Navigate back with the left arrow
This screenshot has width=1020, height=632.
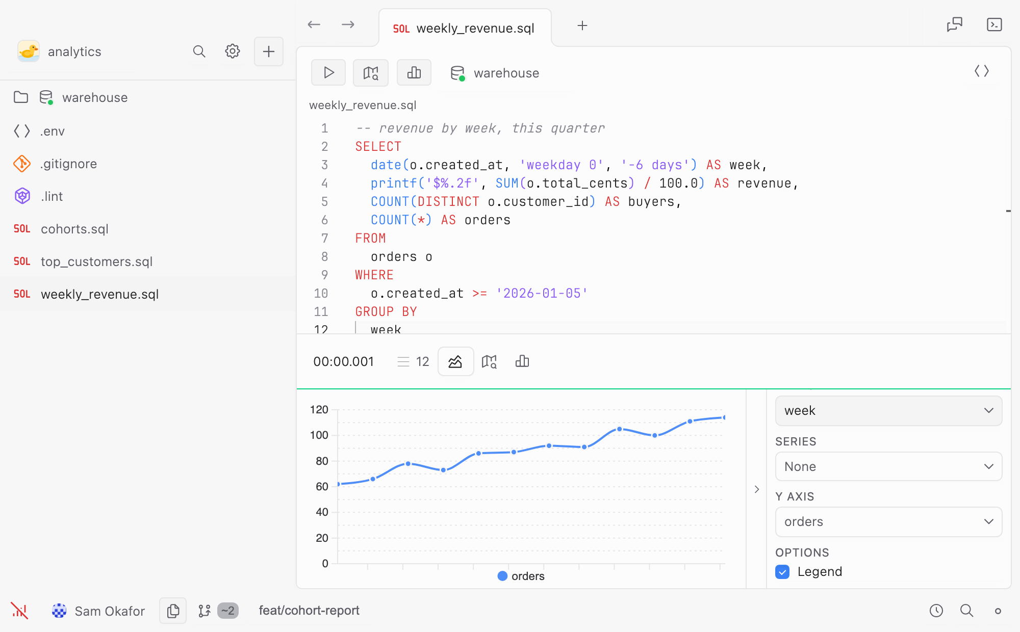[x=314, y=24]
